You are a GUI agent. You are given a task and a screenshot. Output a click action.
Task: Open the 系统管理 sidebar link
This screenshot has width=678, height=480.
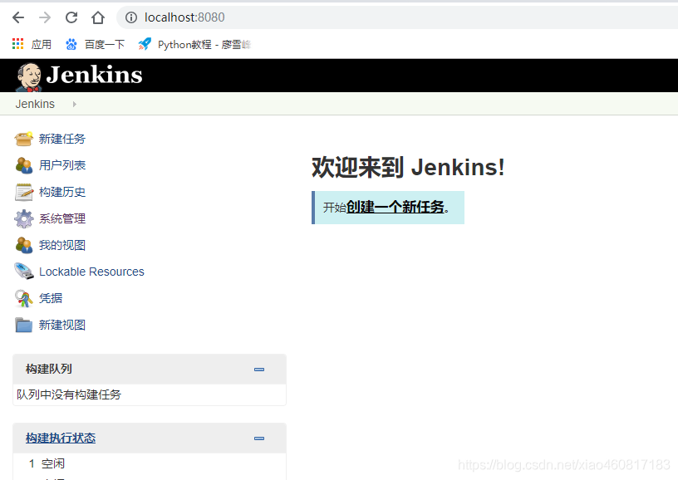(x=62, y=218)
